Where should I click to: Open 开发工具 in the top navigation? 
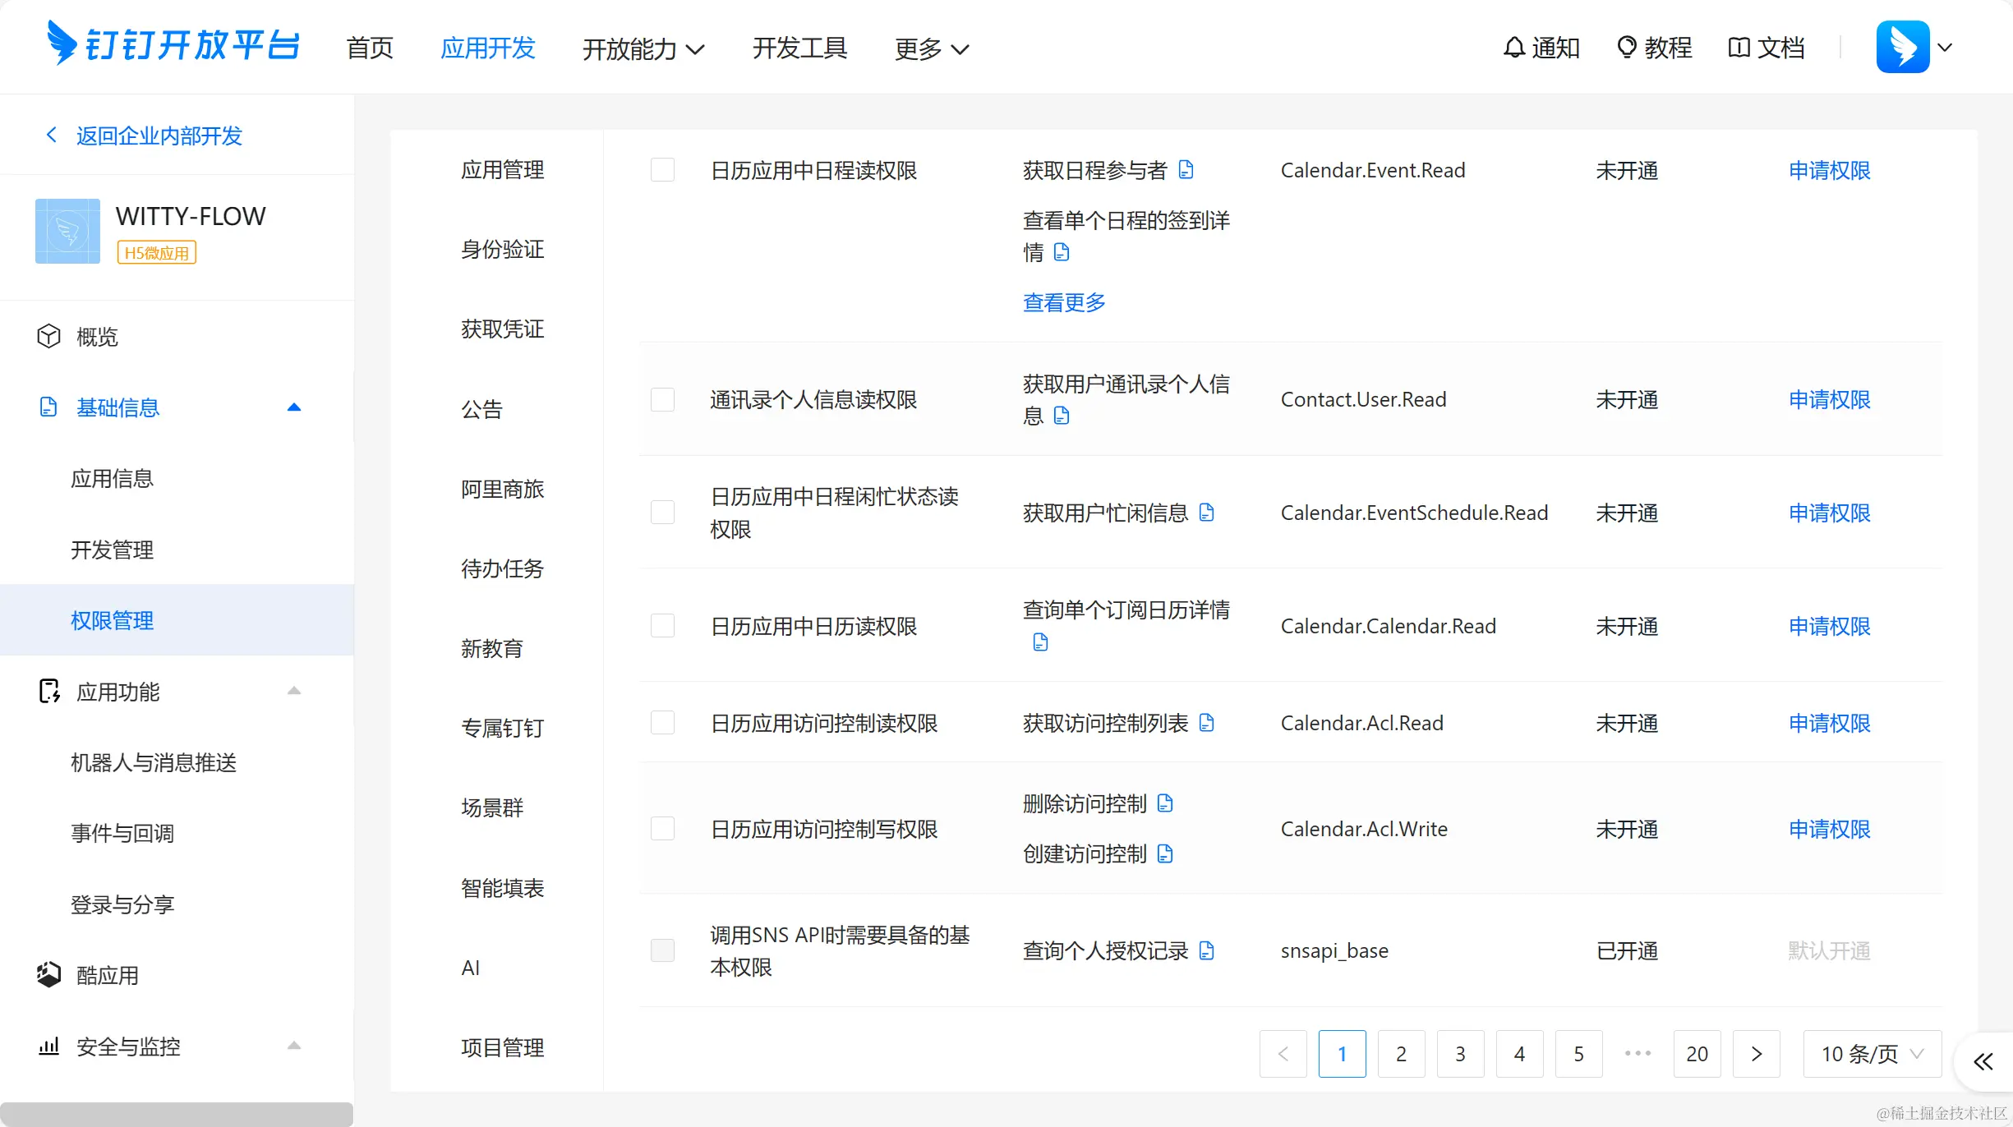point(799,48)
